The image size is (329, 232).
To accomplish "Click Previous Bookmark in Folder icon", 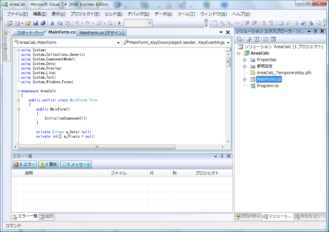I will pos(303,23).
